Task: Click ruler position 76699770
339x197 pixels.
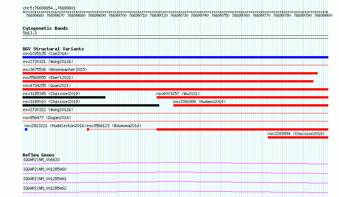Action: click(x=261, y=15)
